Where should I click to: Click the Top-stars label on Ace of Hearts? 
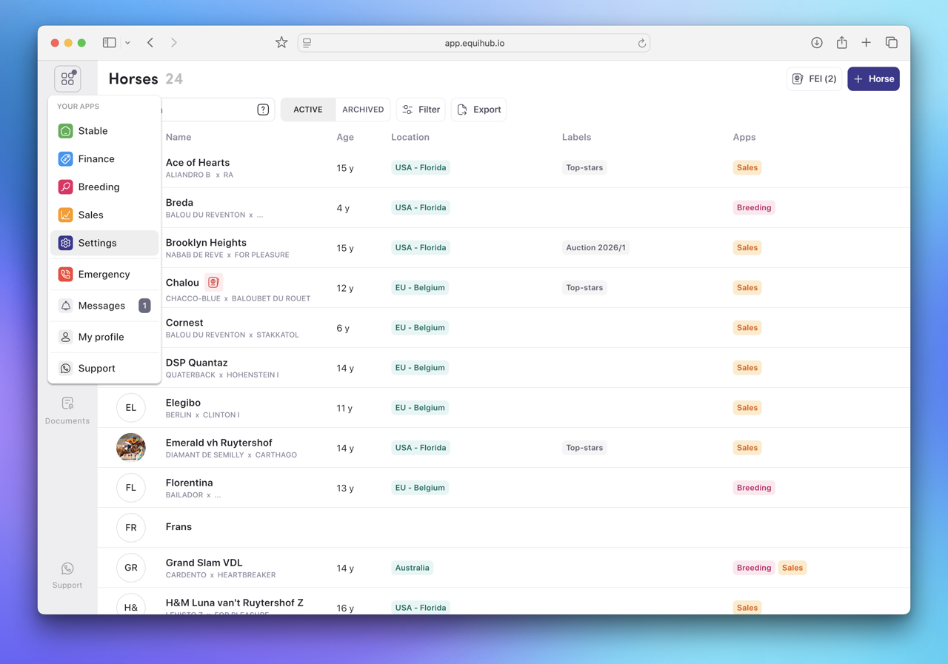click(x=584, y=168)
